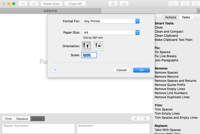Click the green zoom window button
The width and height of the screenshot is (200, 134).
14,4
